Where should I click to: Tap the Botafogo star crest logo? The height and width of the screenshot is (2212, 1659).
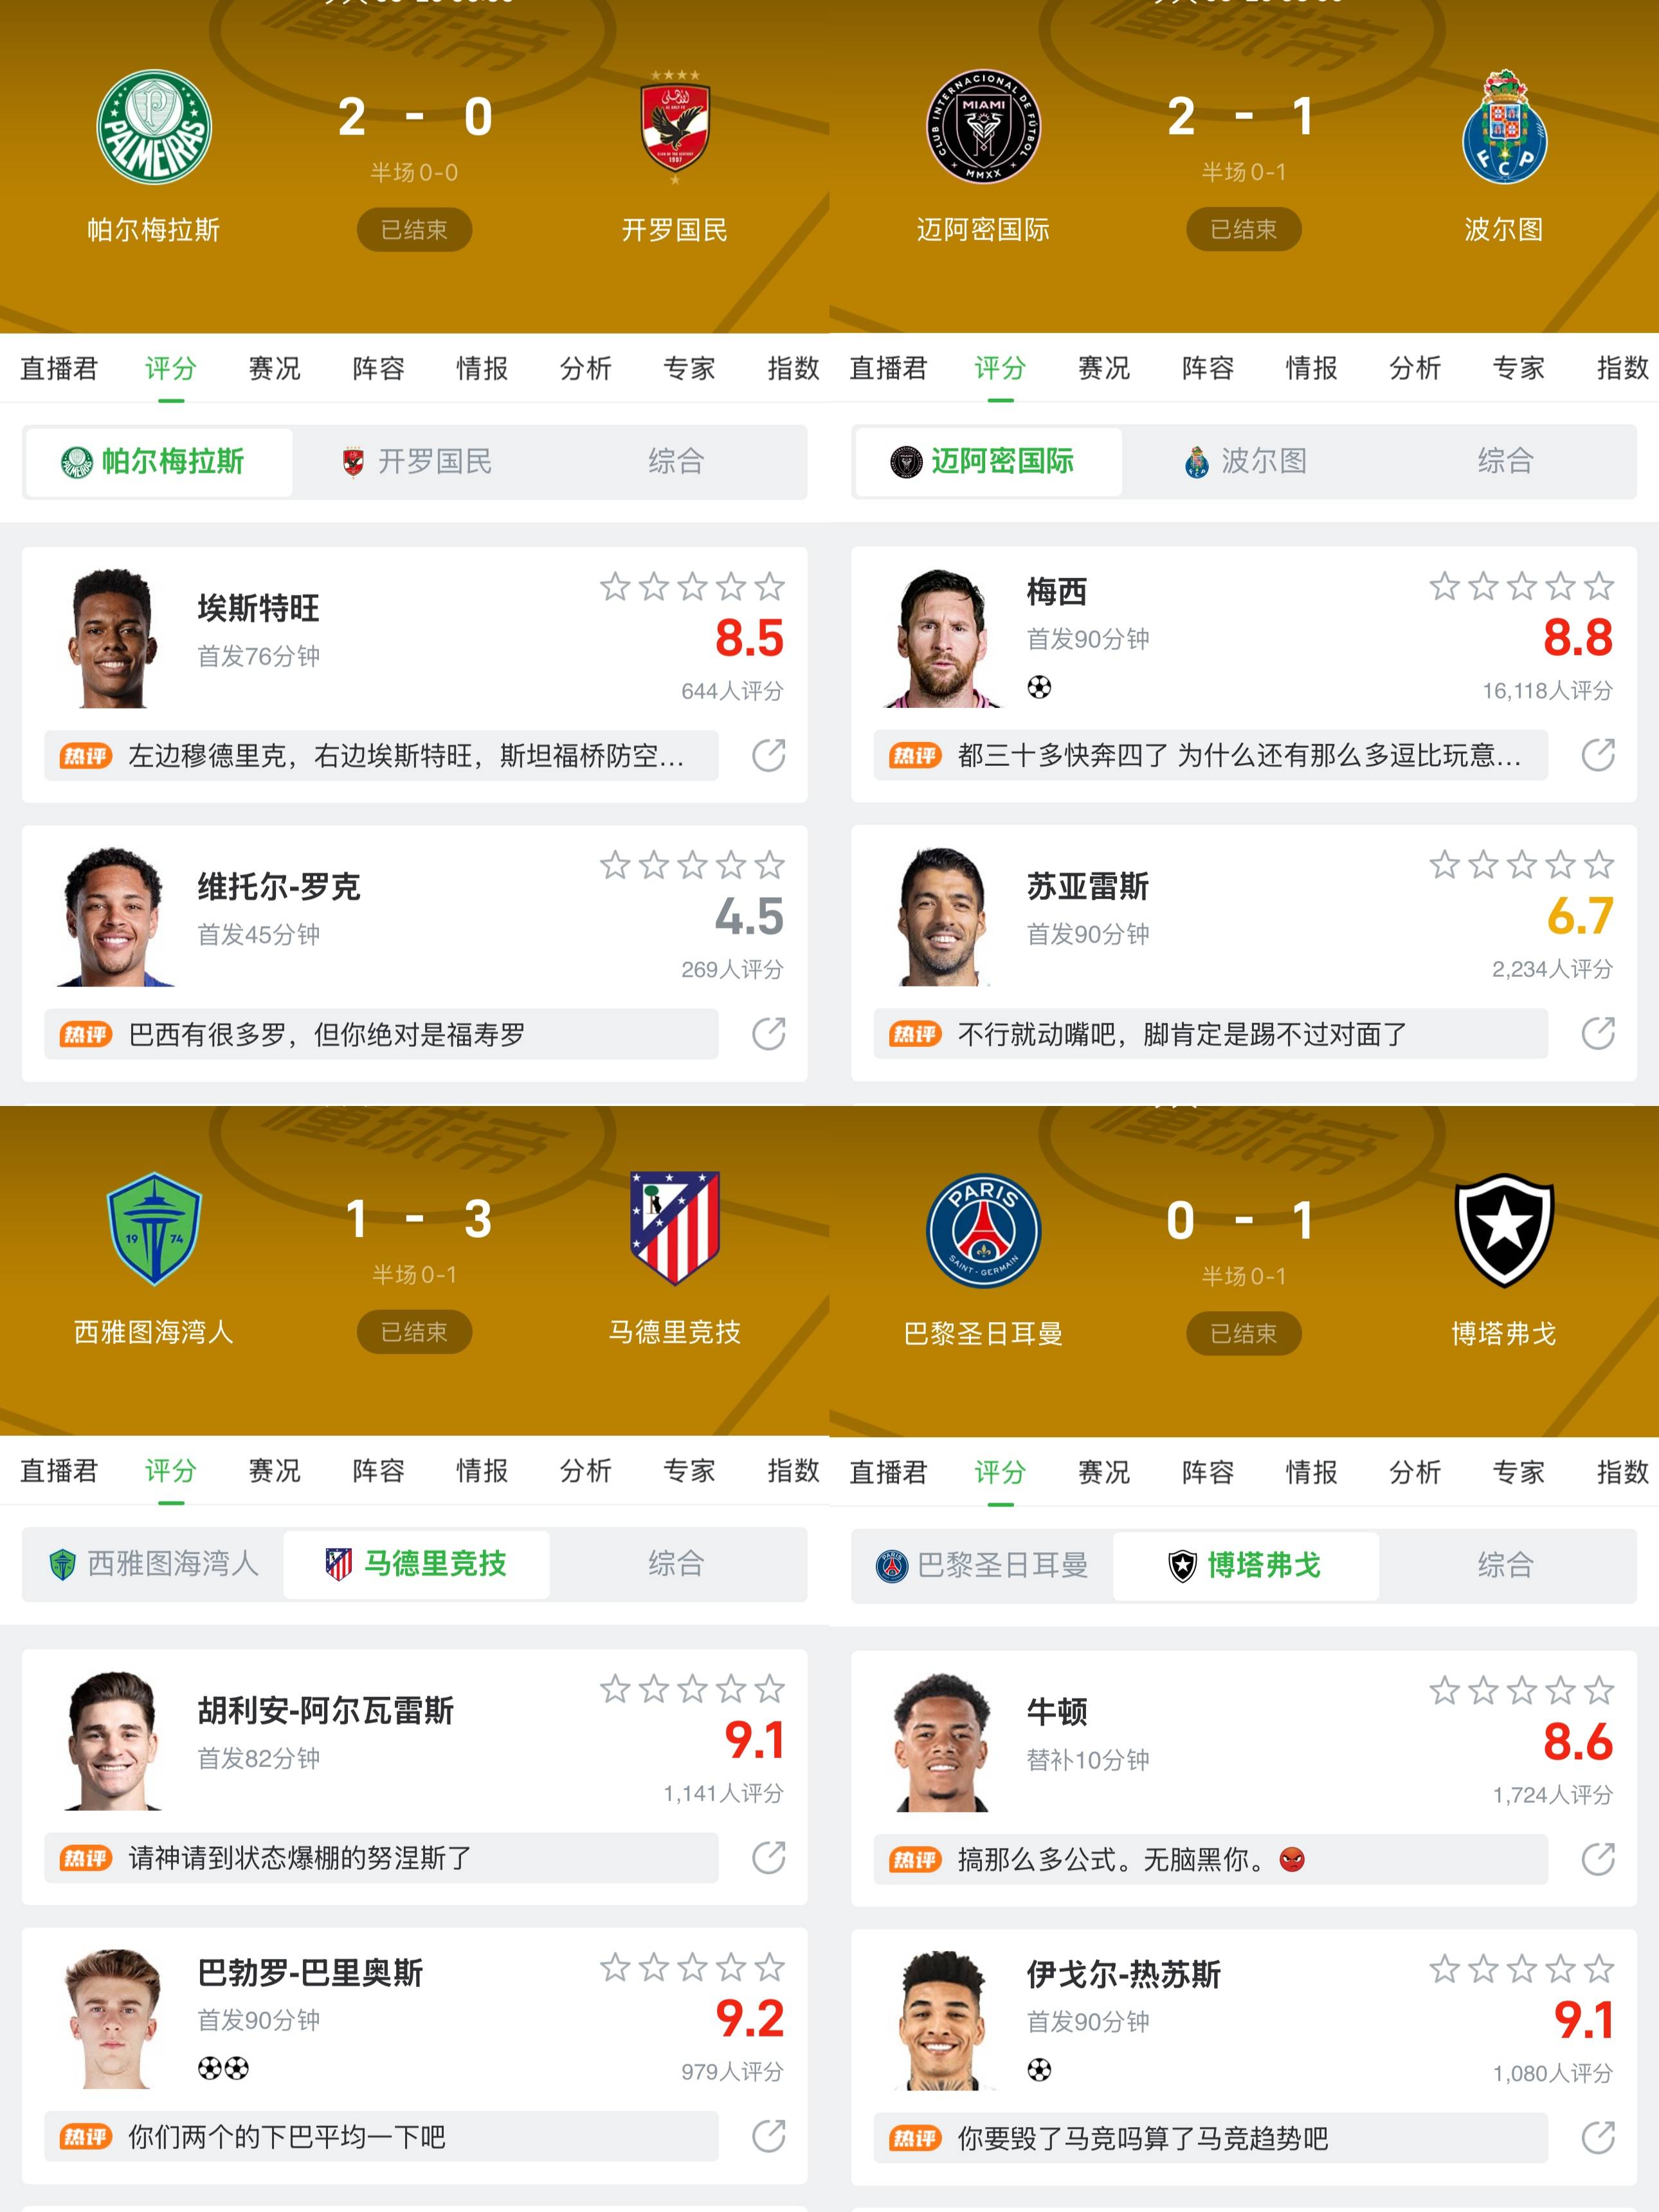coord(1503,1230)
